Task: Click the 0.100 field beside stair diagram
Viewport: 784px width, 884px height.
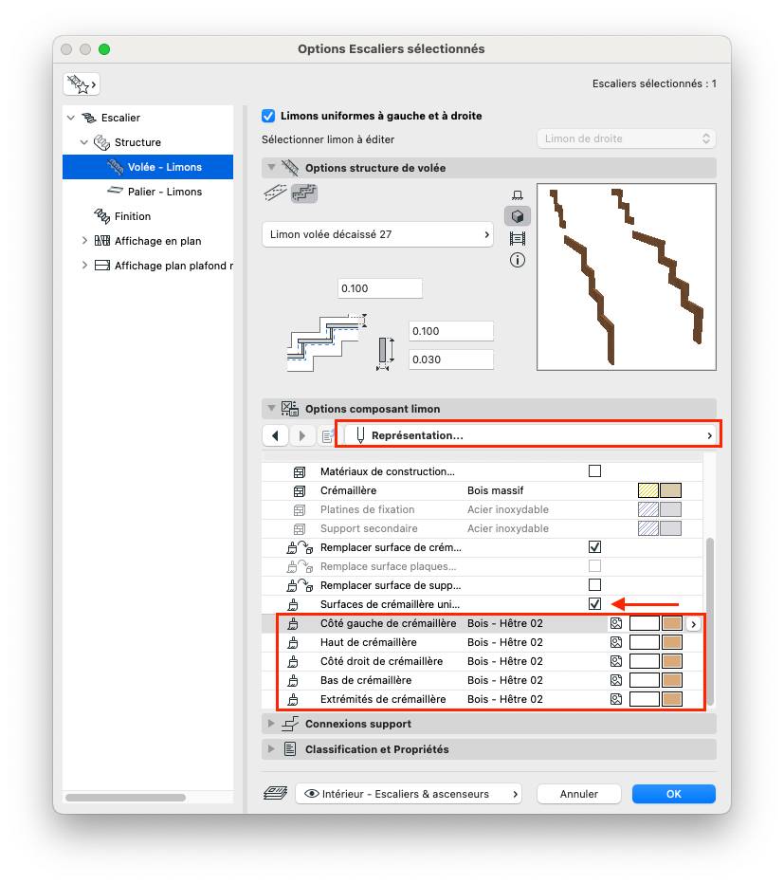Action: (451, 332)
